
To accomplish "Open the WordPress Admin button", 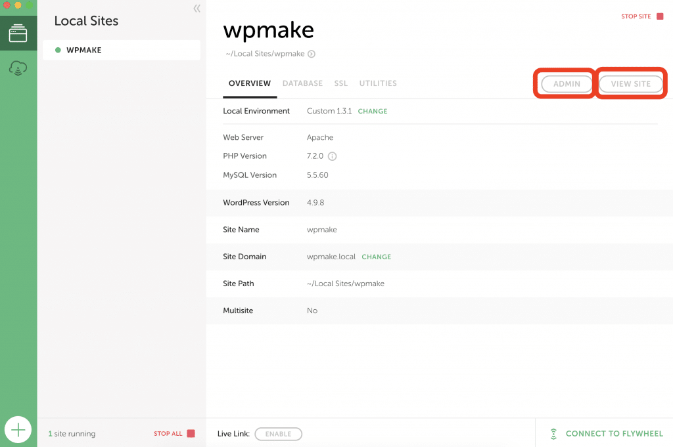I will [x=567, y=84].
